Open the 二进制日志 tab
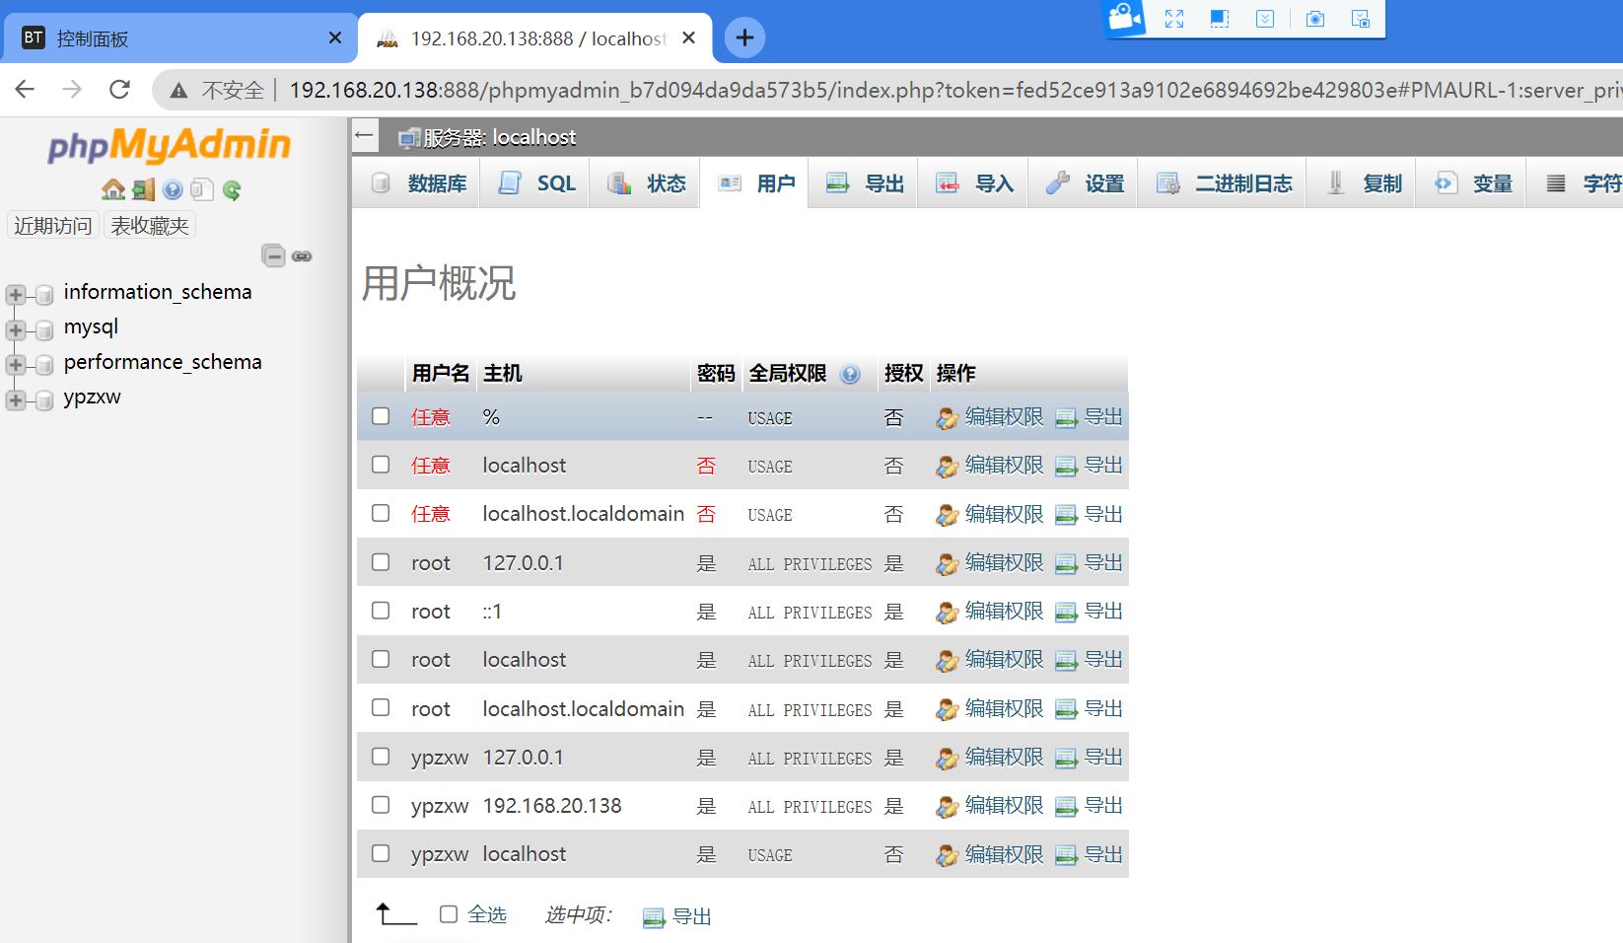This screenshot has width=1623, height=943. [x=1223, y=183]
